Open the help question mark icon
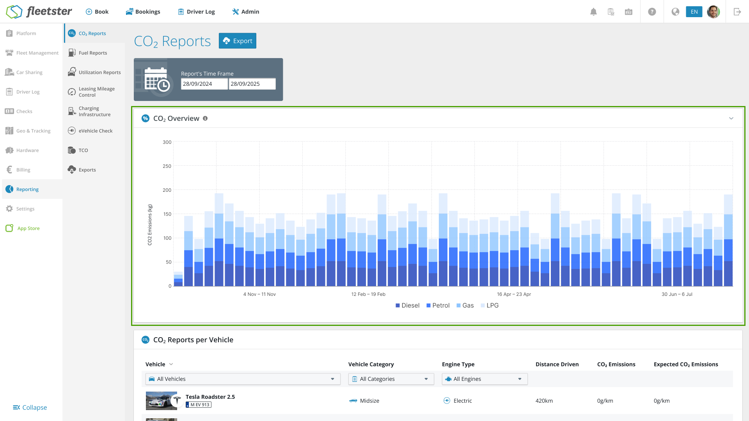This screenshot has height=421, width=749. pyautogui.click(x=652, y=12)
